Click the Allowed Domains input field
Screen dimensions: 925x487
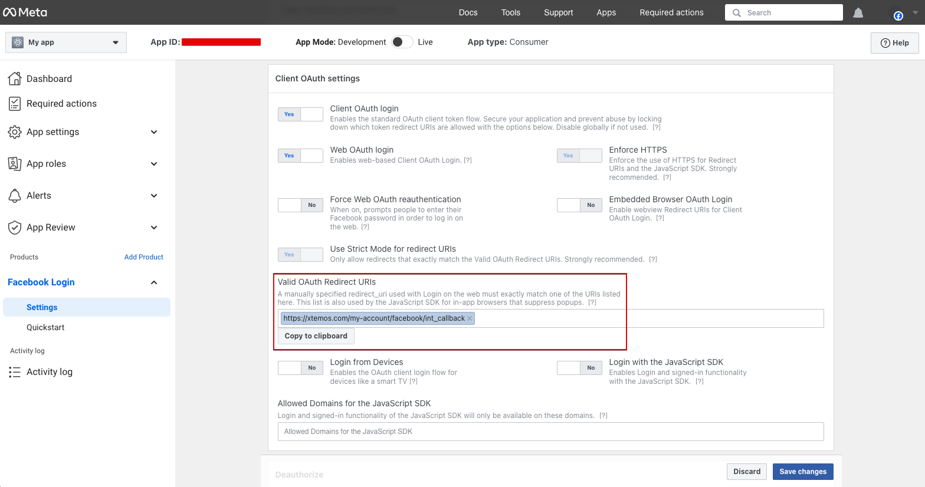tap(550, 432)
